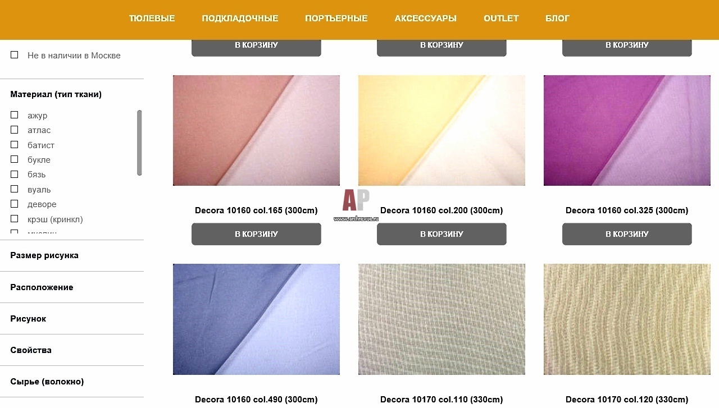The image size is (719, 408).
Task: Open the Decora 10170 col.110 fabric image
Action: click(x=442, y=319)
